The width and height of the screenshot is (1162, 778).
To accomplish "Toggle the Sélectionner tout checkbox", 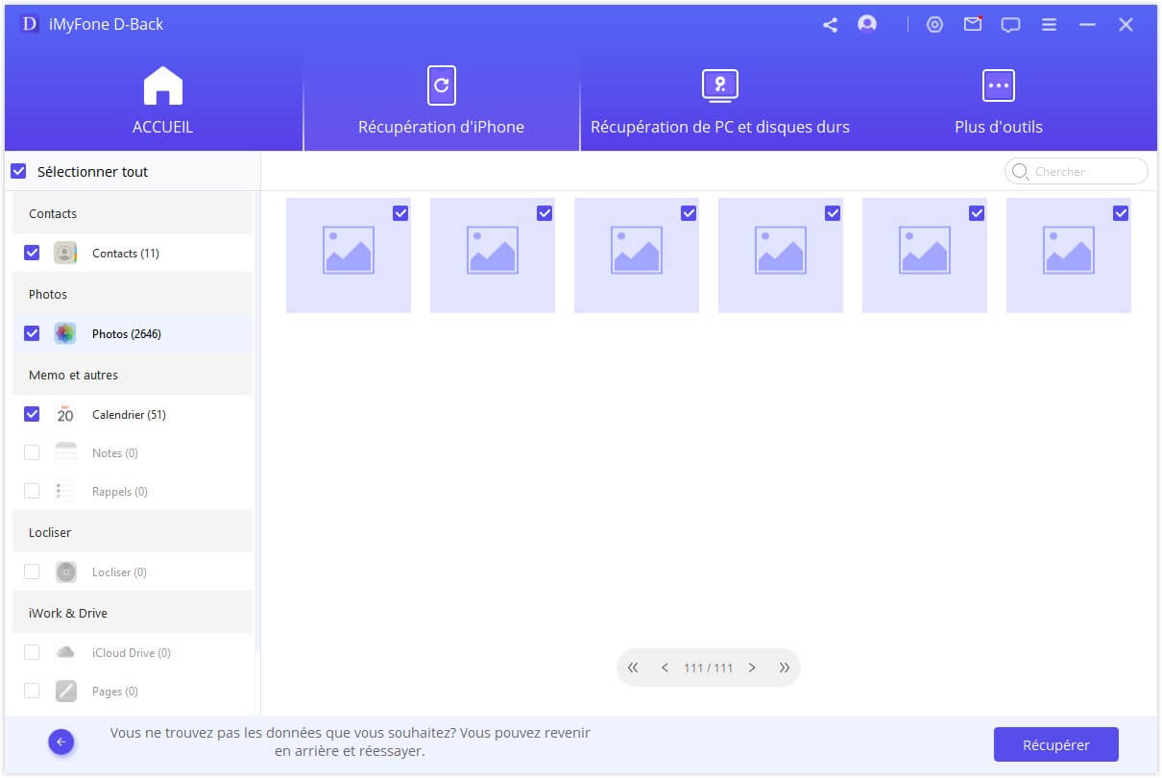I will click(x=18, y=172).
